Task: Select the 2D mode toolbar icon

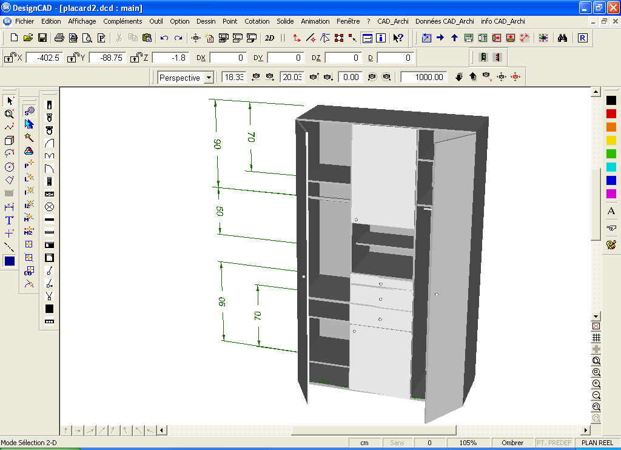Action: 269,38
